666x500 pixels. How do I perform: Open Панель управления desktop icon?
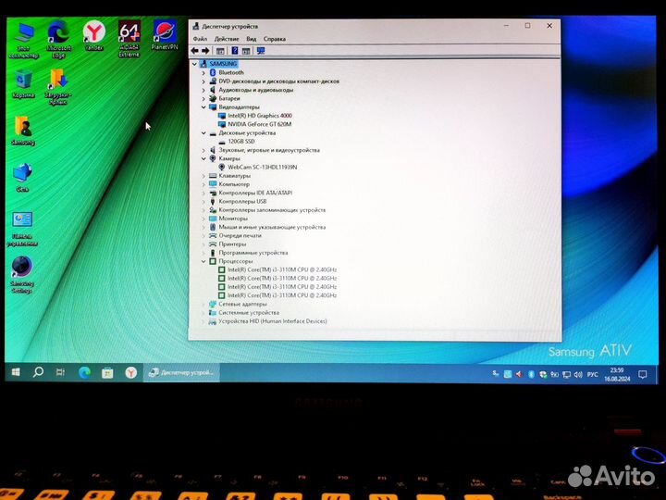22,230
